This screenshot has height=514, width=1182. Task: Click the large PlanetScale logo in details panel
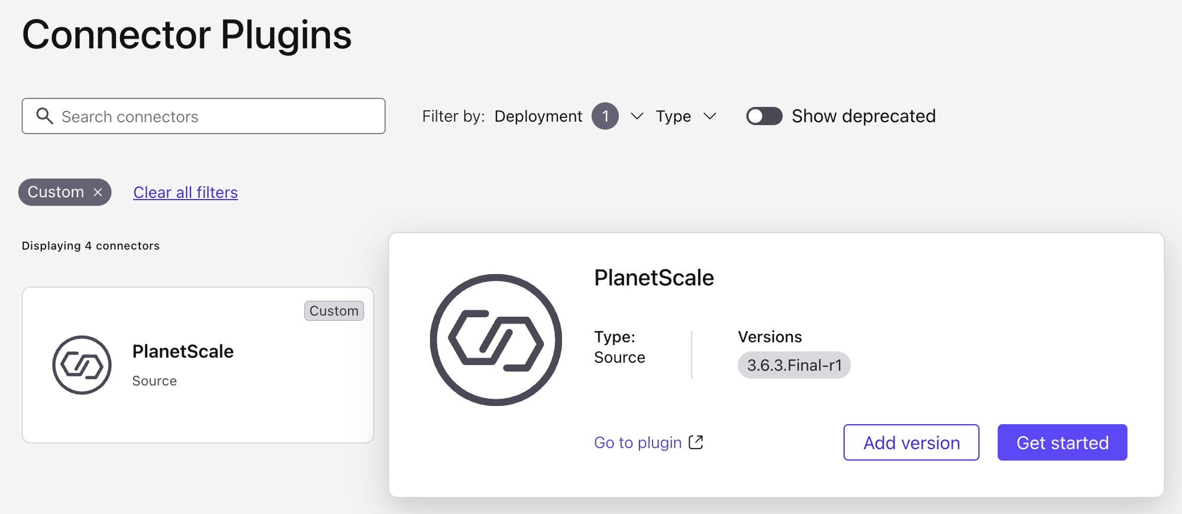point(496,340)
